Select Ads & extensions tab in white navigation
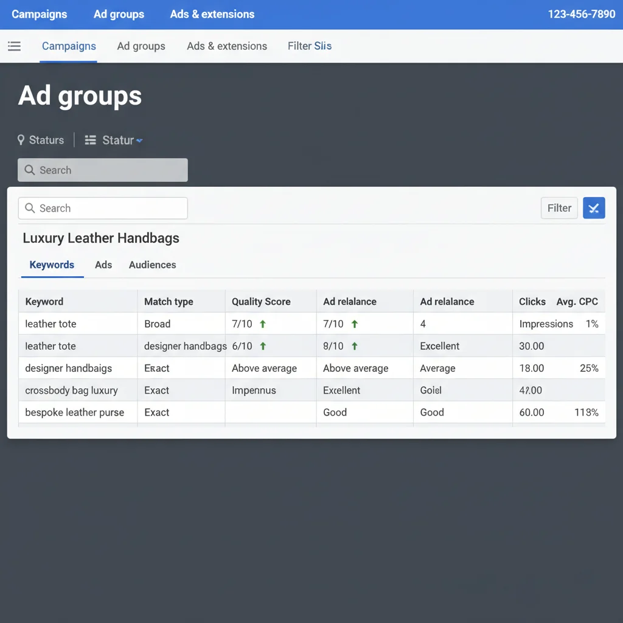The height and width of the screenshot is (623, 623). coord(227,46)
